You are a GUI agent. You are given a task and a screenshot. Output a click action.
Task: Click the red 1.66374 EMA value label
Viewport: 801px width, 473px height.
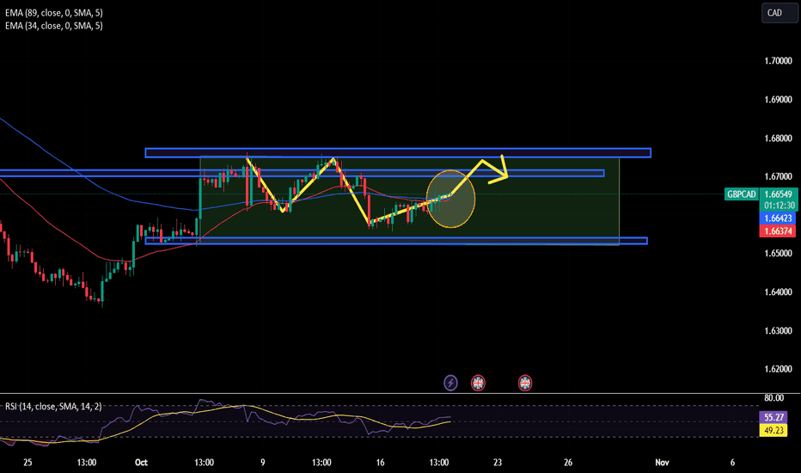pyautogui.click(x=778, y=231)
